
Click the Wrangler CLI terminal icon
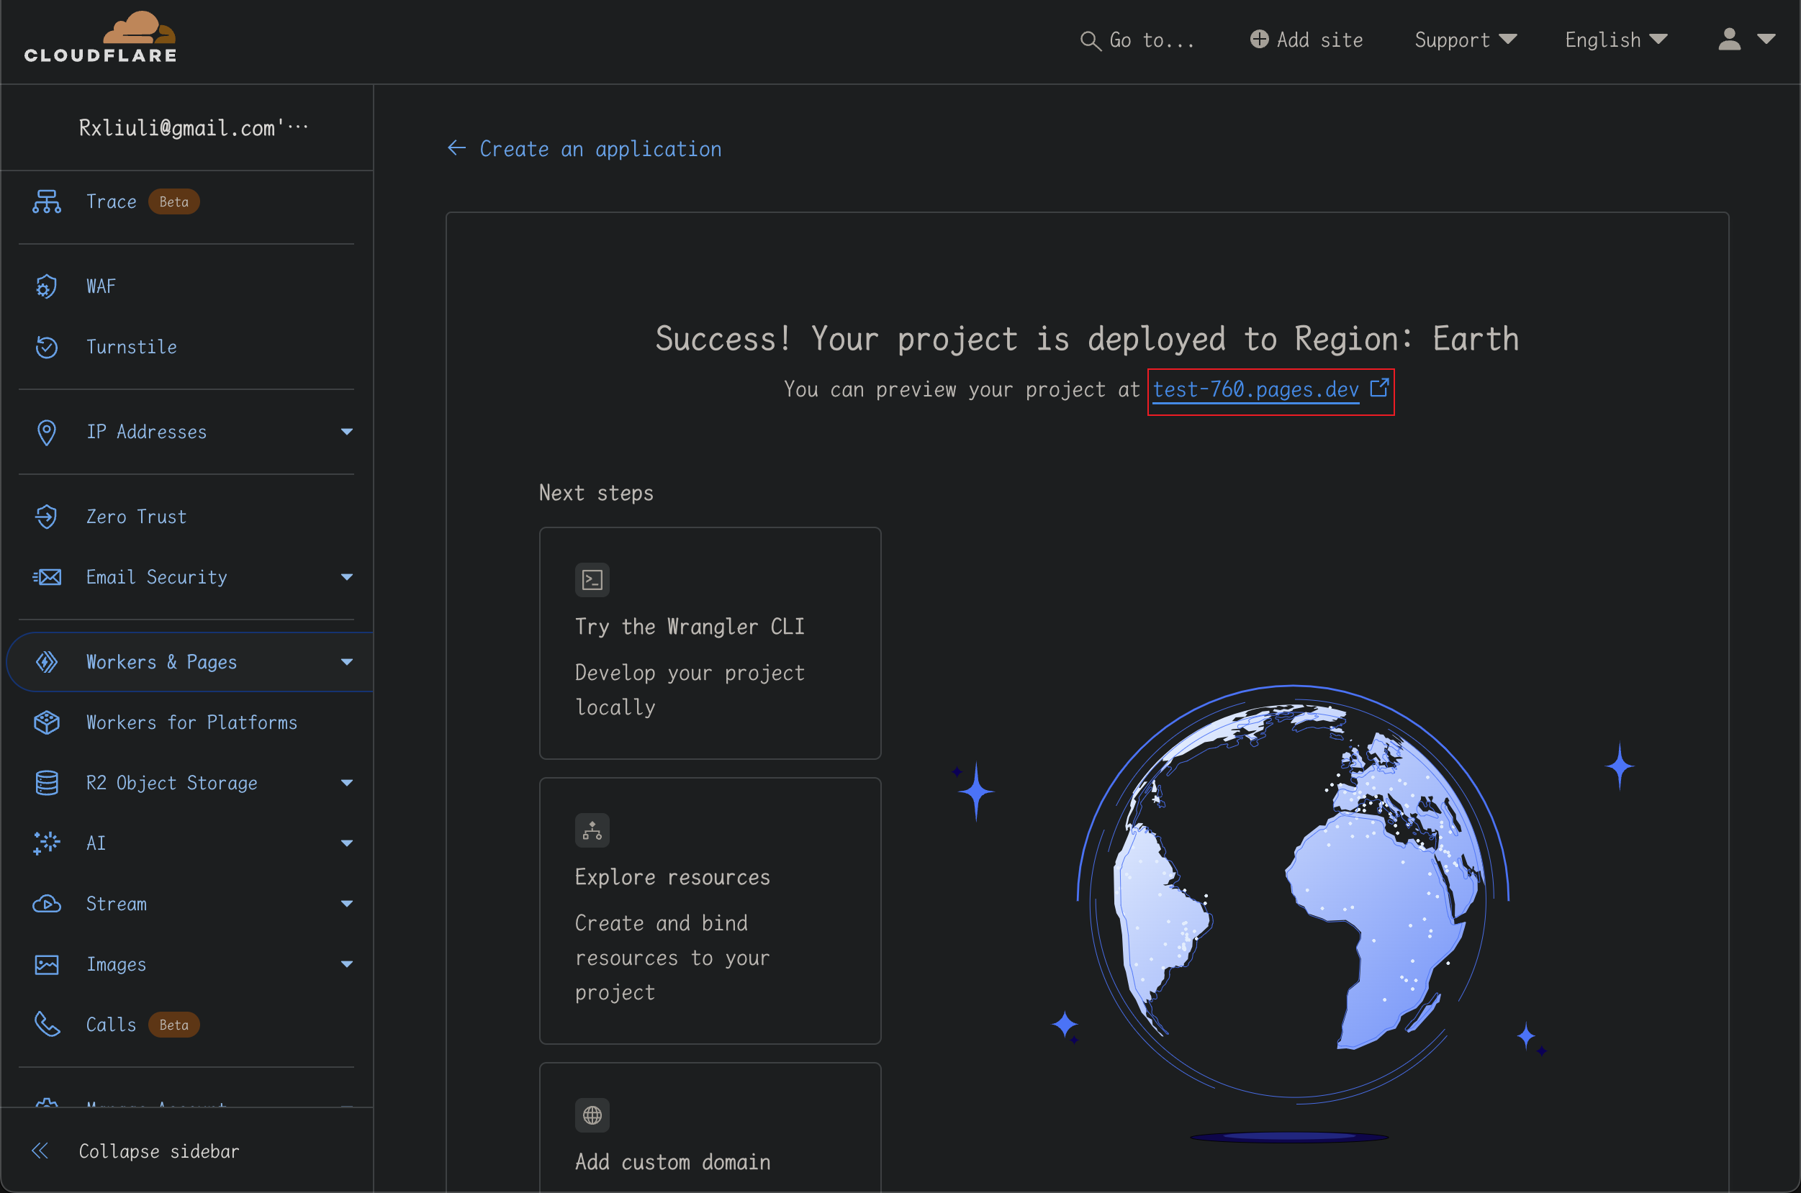tap(592, 580)
